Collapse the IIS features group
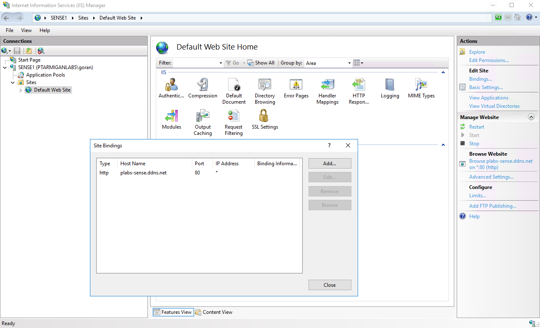The width and height of the screenshot is (540, 328). 443,72
